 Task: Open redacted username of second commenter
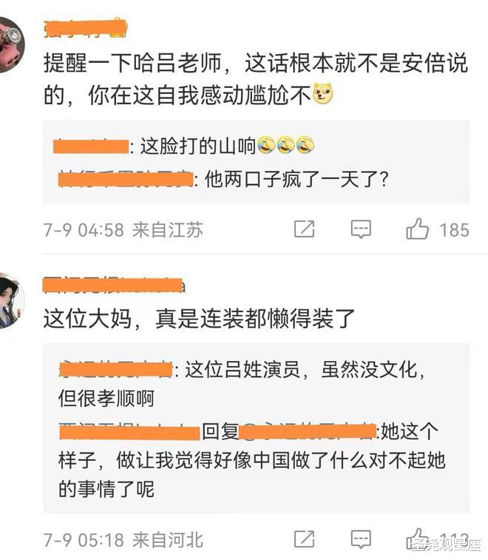(x=114, y=286)
